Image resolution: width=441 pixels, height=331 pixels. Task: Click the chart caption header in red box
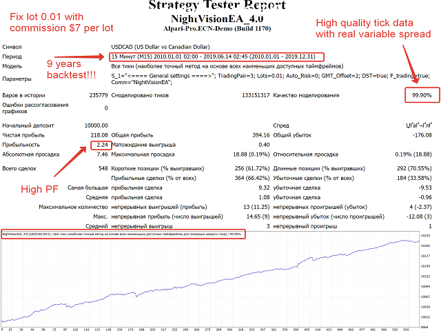coord(123,234)
